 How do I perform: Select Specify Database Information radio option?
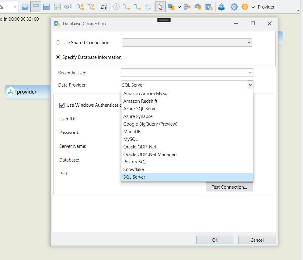coord(58,57)
